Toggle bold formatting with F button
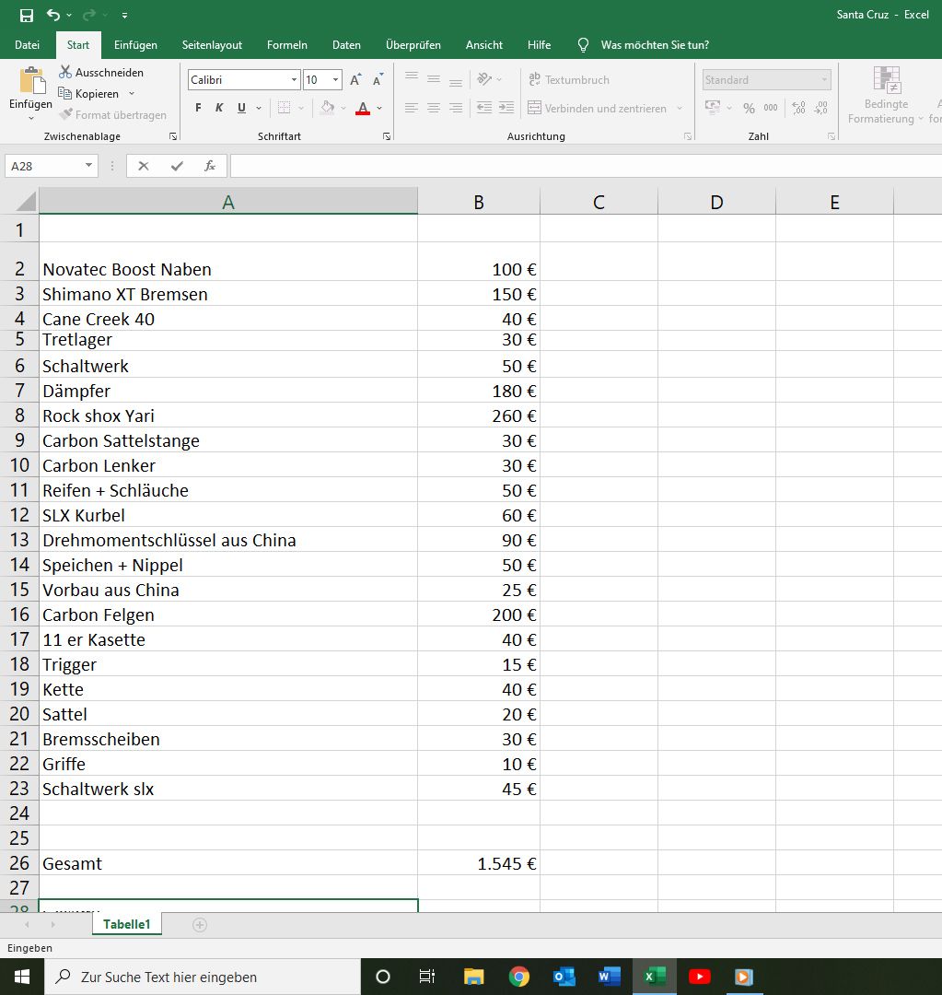Viewport: 942px width, 995px height. coord(198,108)
